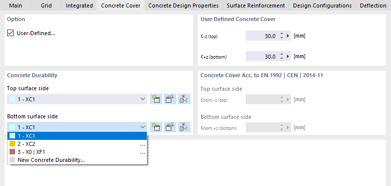This screenshot has width=391, height=186.
Task: Choose New Concrete Durability... entry
Action: [77, 160]
